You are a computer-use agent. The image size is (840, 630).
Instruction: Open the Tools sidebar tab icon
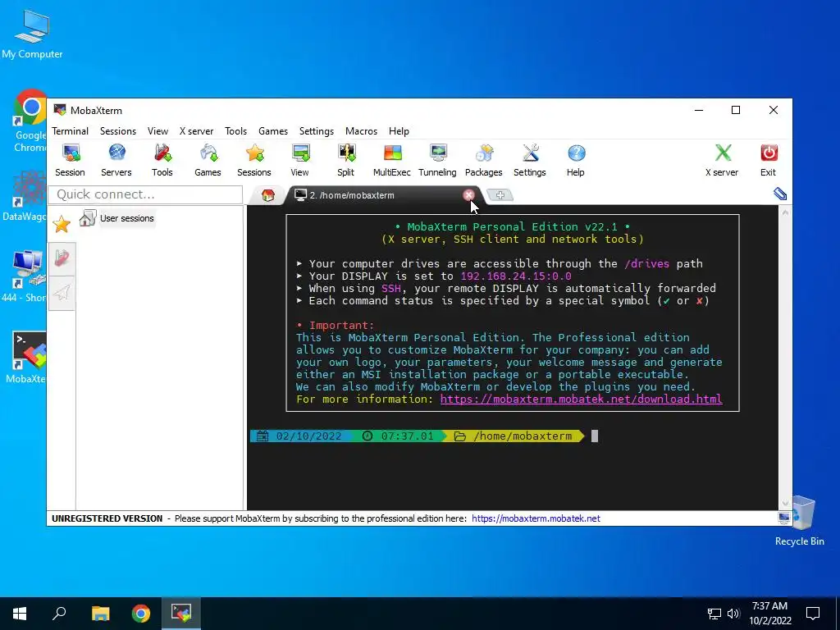62,258
